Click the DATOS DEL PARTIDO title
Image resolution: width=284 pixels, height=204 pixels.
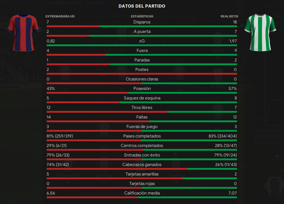[142, 6]
